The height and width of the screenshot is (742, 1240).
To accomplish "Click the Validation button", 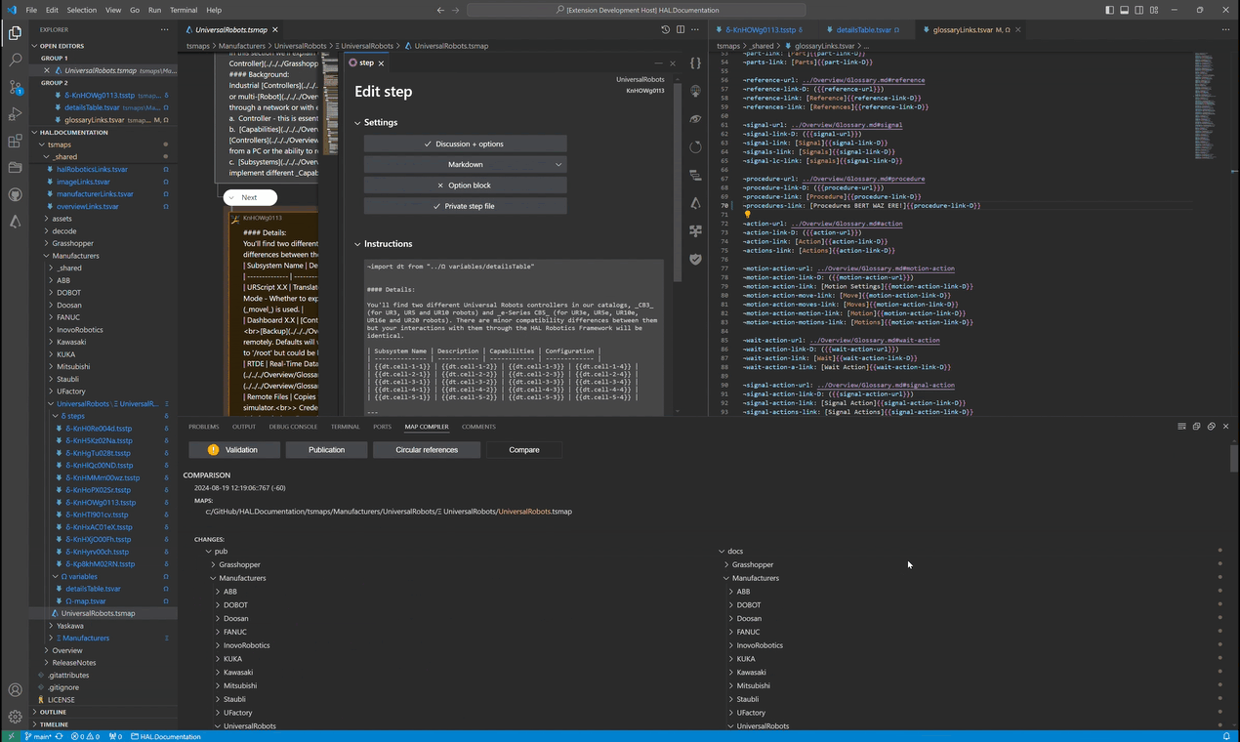I will pyautogui.click(x=234, y=450).
